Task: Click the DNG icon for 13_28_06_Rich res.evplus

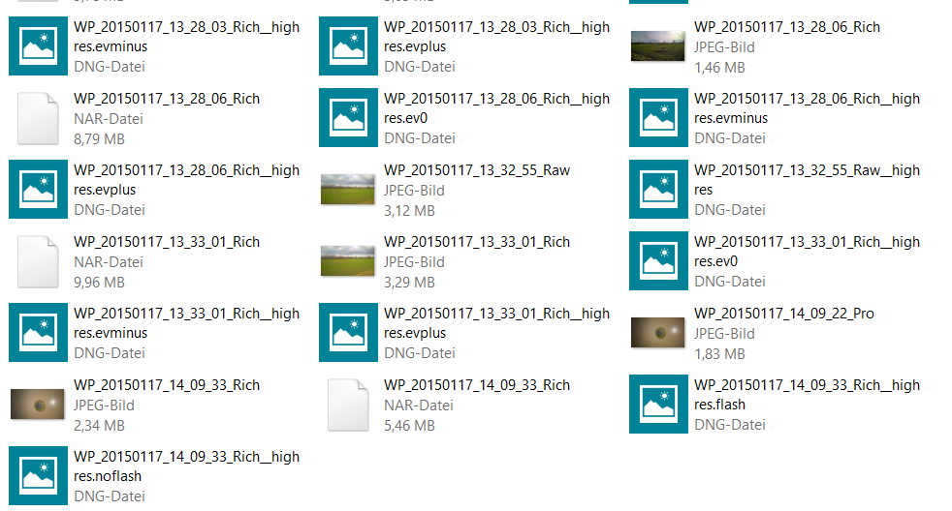Action: click(x=38, y=189)
